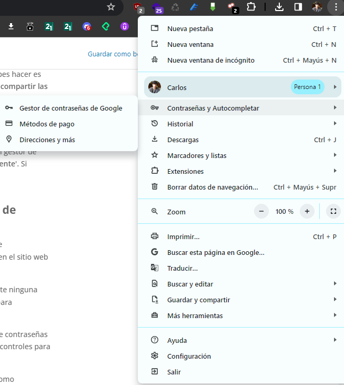Expand the Extensiones submenu arrow
The height and width of the screenshot is (385, 344).
(x=335, y=171)
